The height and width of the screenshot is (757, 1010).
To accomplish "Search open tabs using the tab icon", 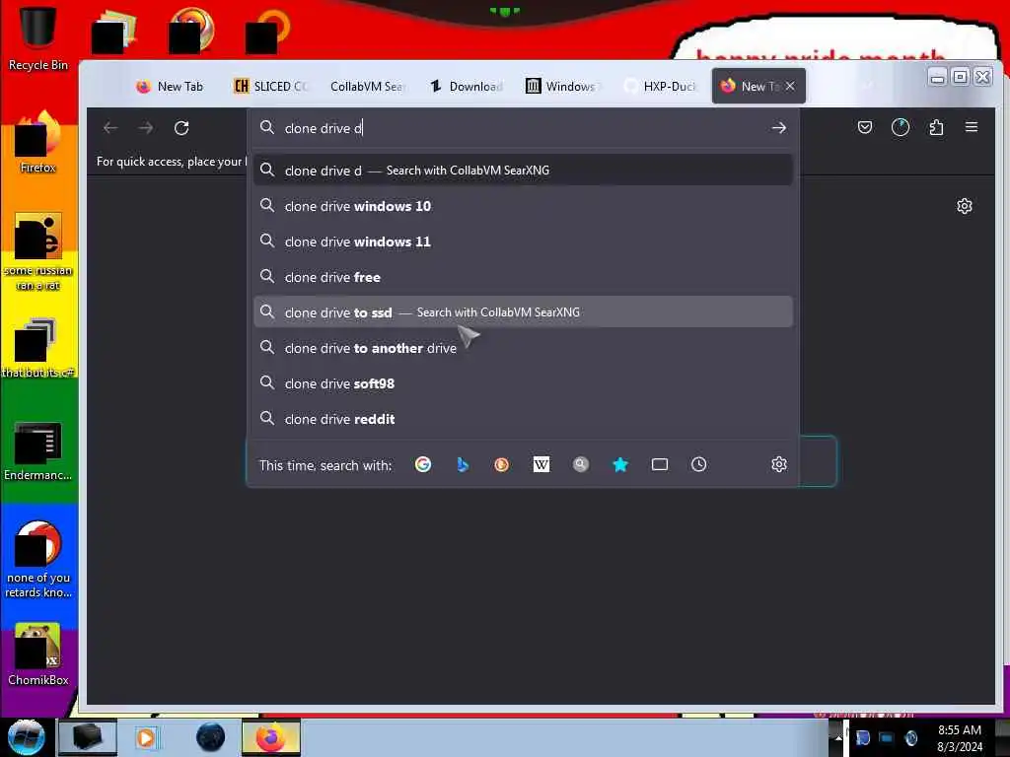I will [x=660, y=464].
